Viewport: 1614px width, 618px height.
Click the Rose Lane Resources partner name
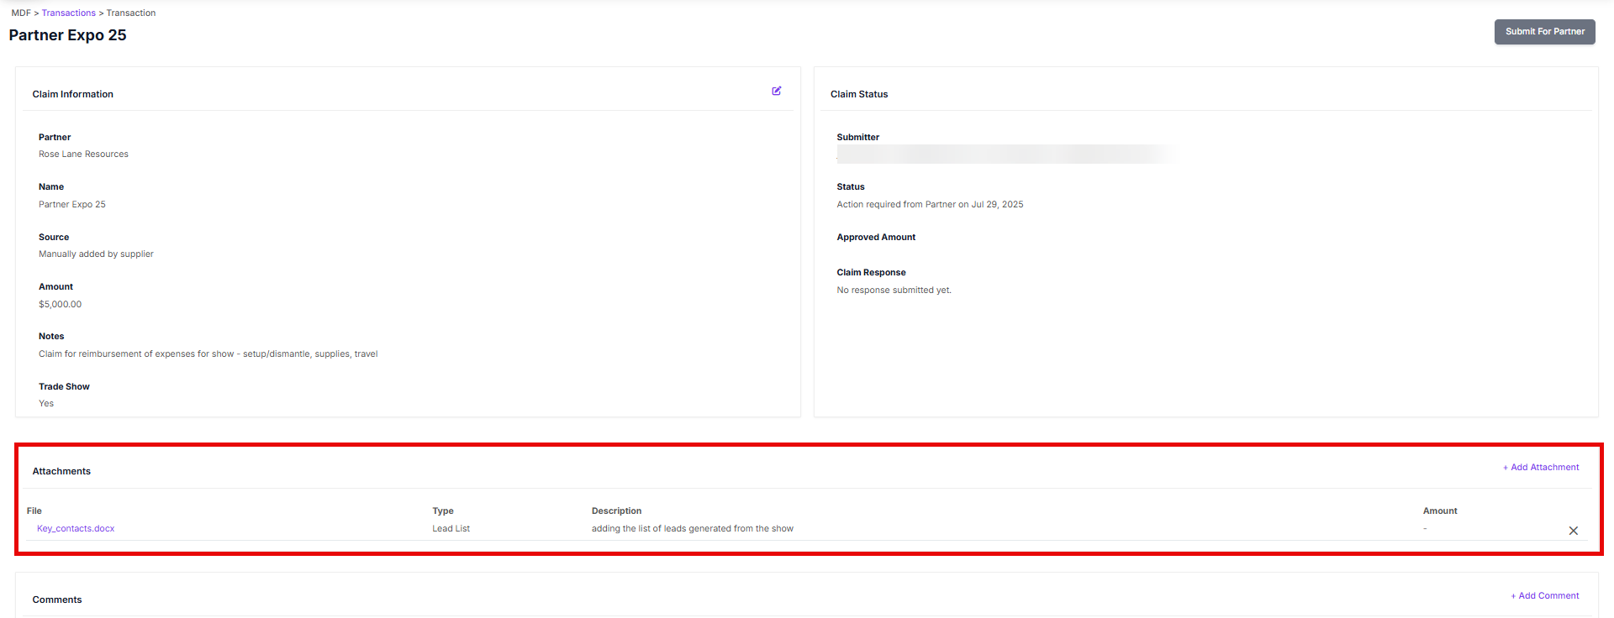coord(83,154)
